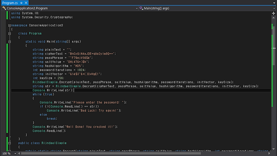The width and height of the screenshot is (277, 156).
Task: Click on 'using System.IO;' line
Action: [25, 13]
